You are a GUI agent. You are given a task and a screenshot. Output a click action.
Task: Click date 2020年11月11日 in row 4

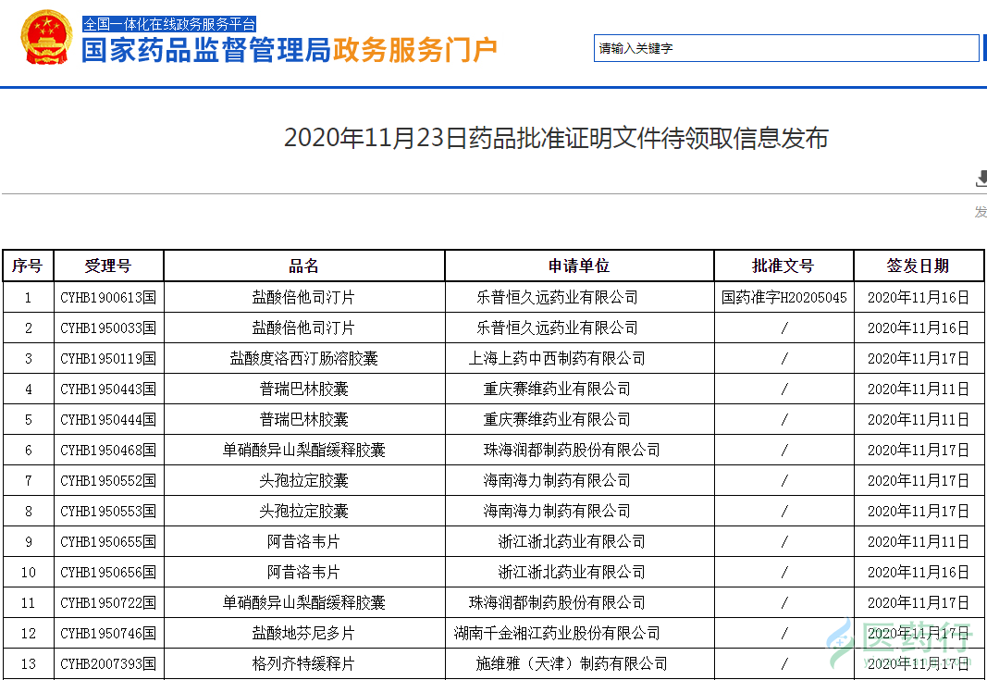click(x=919, y=389)
